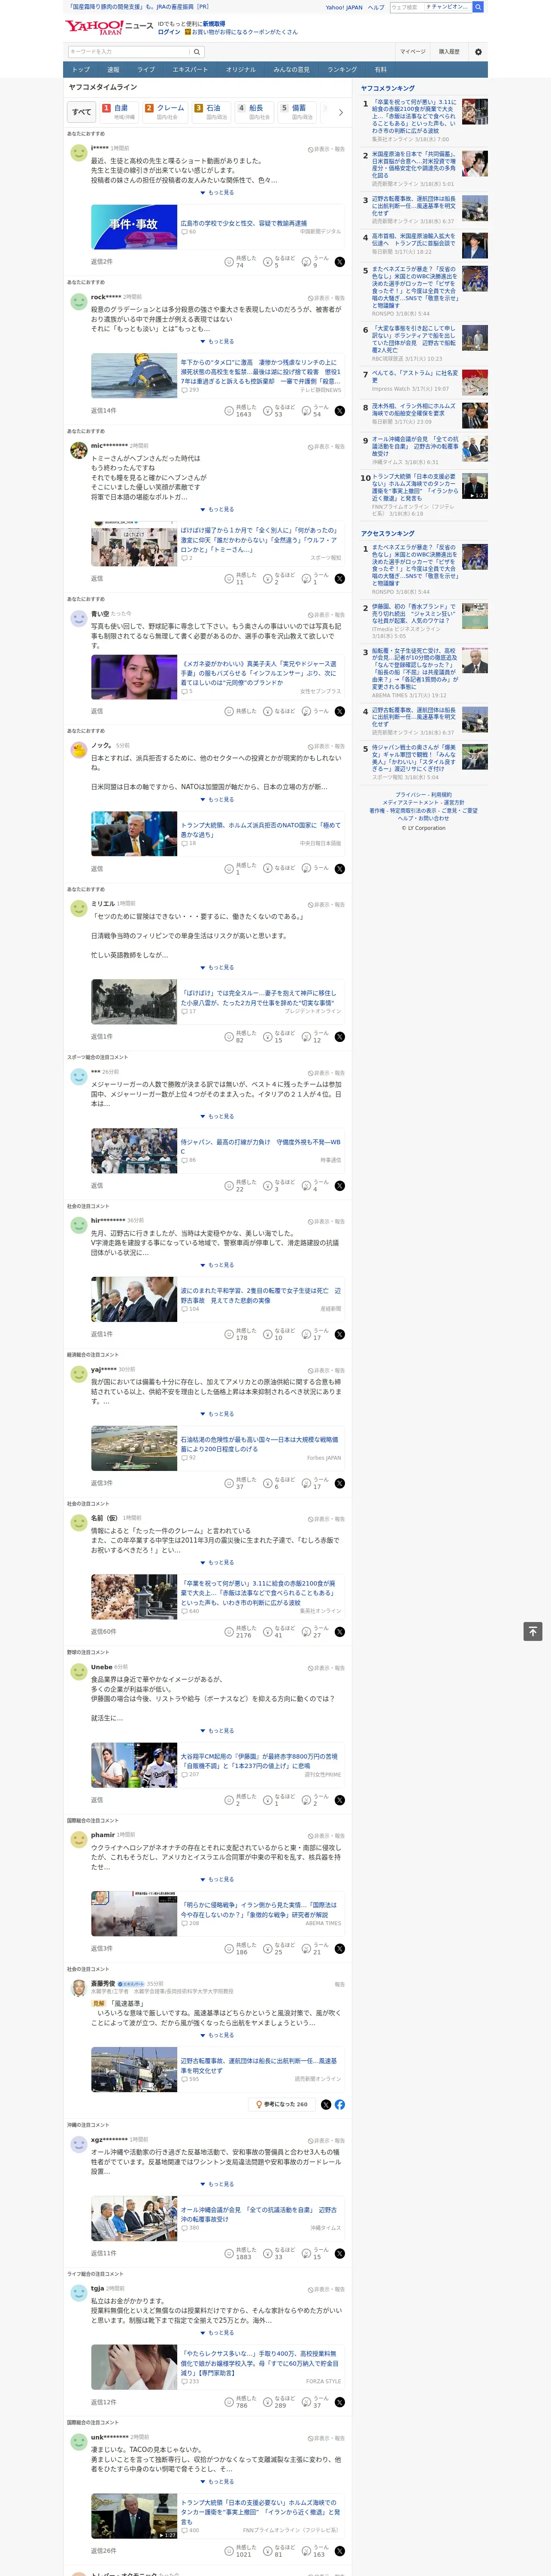Select the クレーム topic tab
The width and height of the screenshot is (551, 2576).
pos(166,112)
